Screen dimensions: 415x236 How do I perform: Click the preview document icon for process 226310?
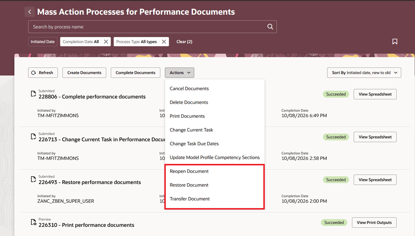[33, 222]
